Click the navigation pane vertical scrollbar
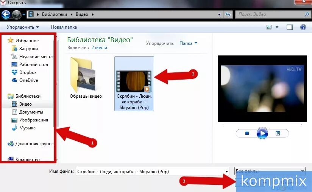Viewport: 312px width, 192px height. coord(58,83)
